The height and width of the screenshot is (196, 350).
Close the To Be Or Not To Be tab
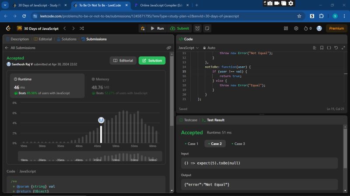[126, 5]
